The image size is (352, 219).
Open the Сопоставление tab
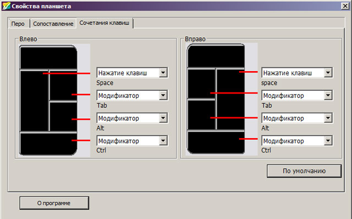tap(53, 24)
